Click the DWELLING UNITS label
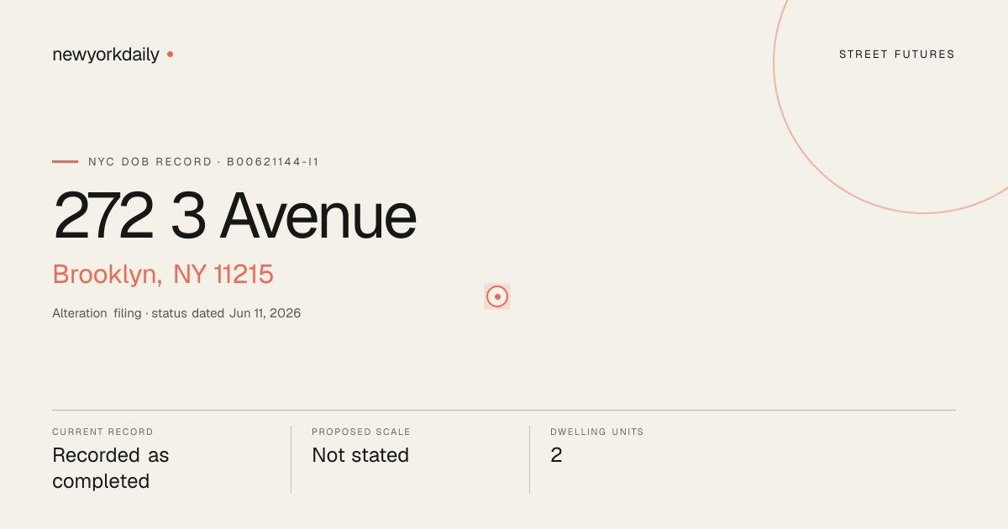This screenshot has width=1008, height=529. [x=597, y=432]
